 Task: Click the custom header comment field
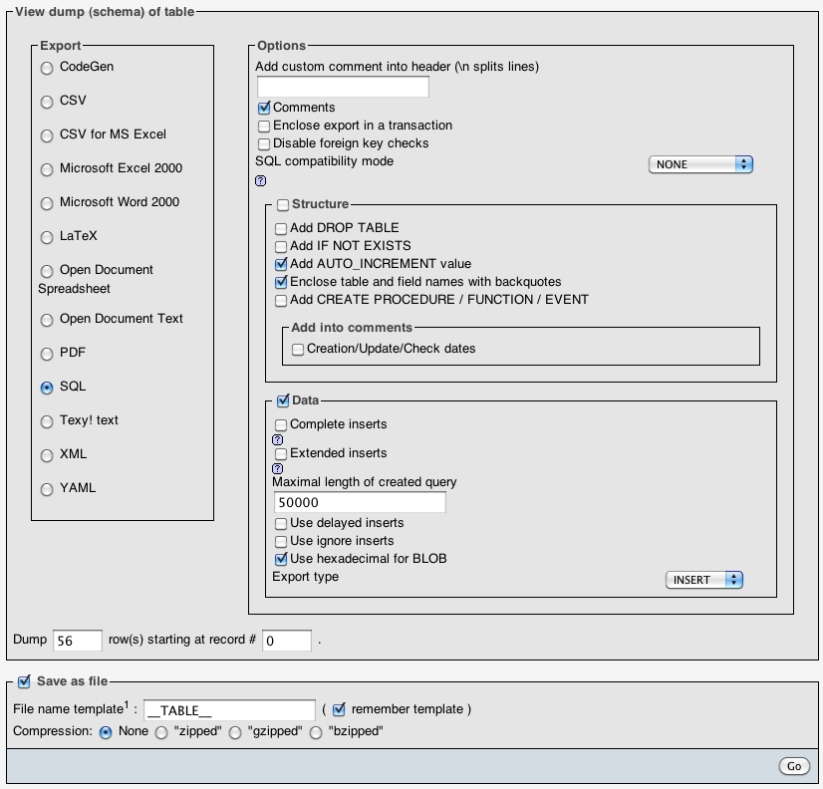point(343,87)
